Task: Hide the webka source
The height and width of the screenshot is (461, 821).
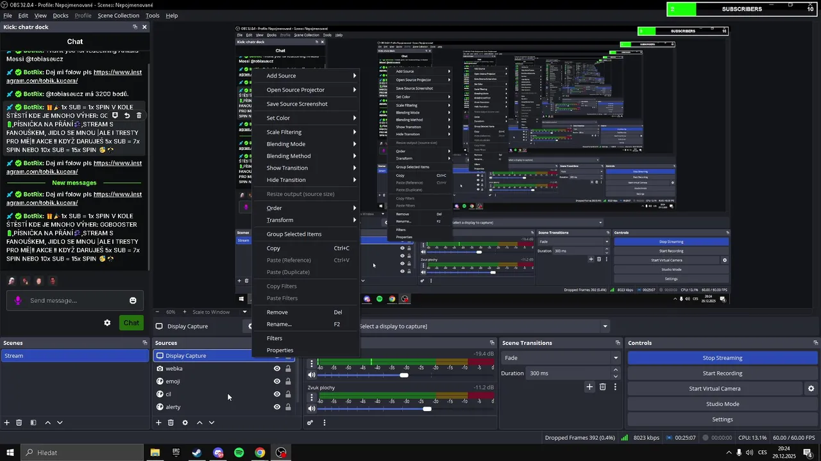Action: pyautogui.click(x=277, y=368)
